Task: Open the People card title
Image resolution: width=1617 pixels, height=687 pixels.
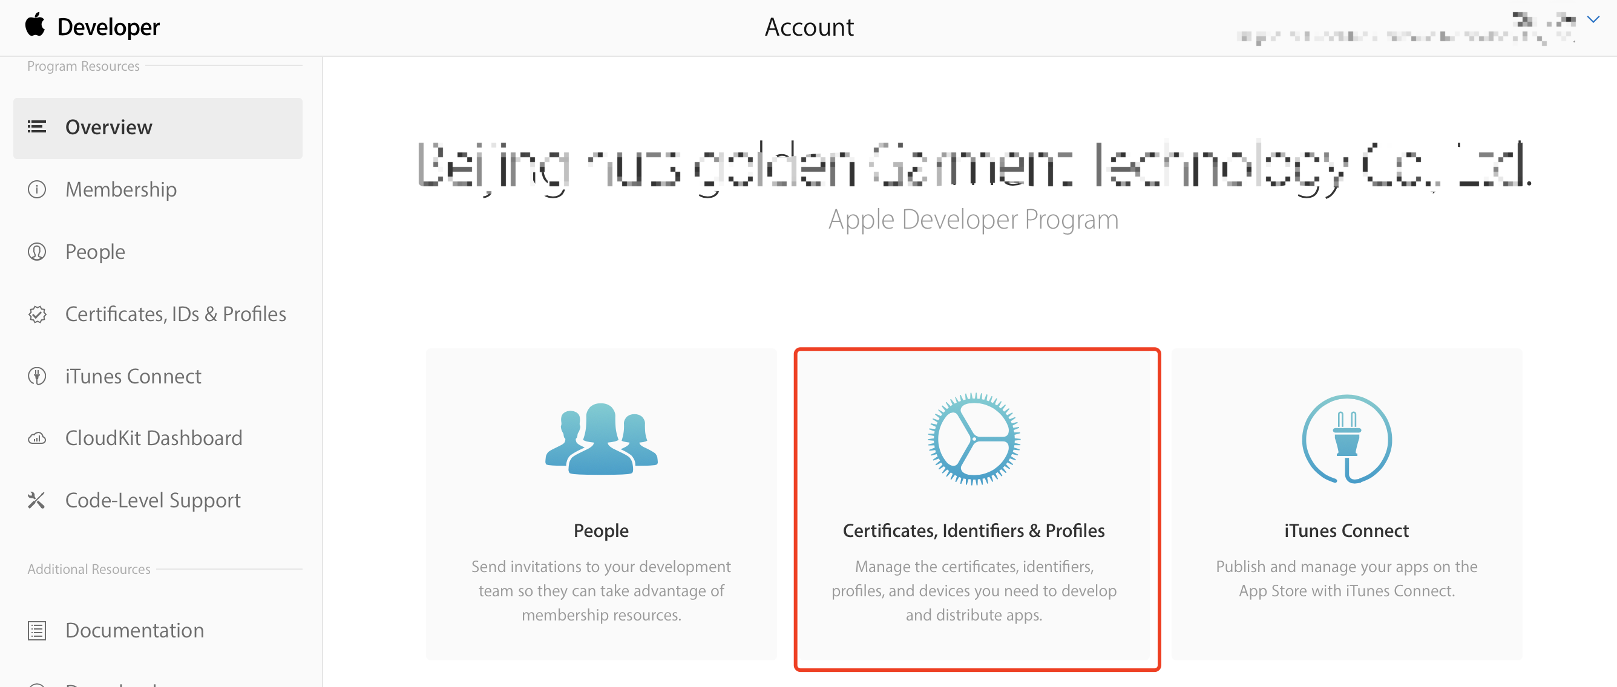Action: (x=601, y=531)
